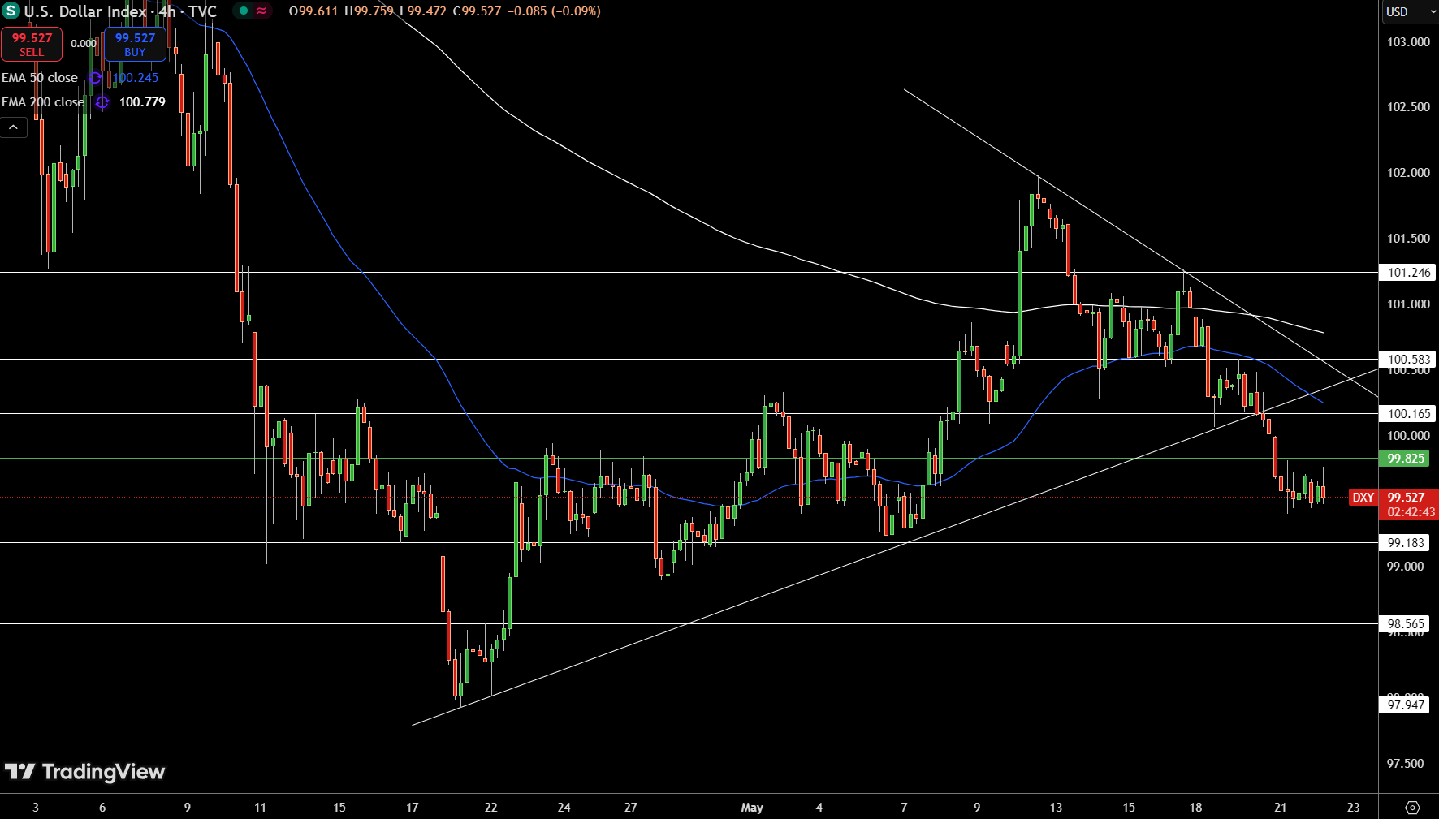Open chart settings gear at bottom right
1439x819 pixels.
tap(1412, 808)
